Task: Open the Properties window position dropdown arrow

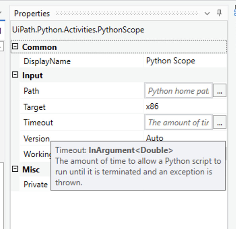Action: point(207,13)
